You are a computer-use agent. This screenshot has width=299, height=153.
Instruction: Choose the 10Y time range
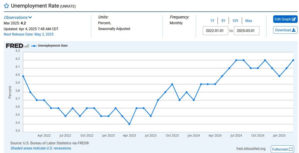(235, 21)
